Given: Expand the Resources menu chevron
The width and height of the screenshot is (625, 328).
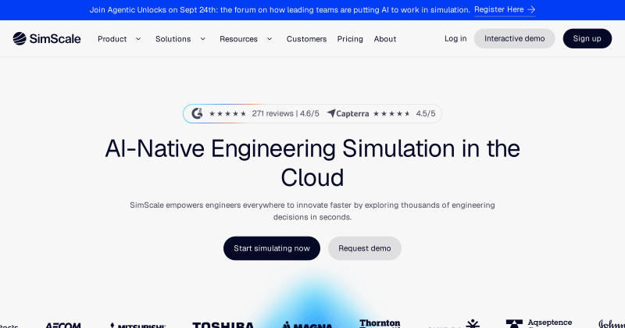Looking at the screenshot, I should (270, 39).
